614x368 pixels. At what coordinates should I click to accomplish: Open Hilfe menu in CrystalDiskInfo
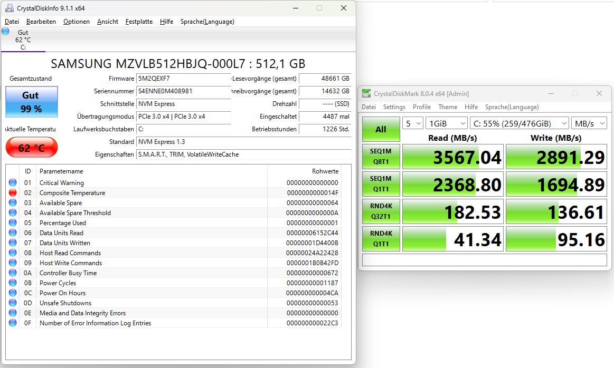166,22
